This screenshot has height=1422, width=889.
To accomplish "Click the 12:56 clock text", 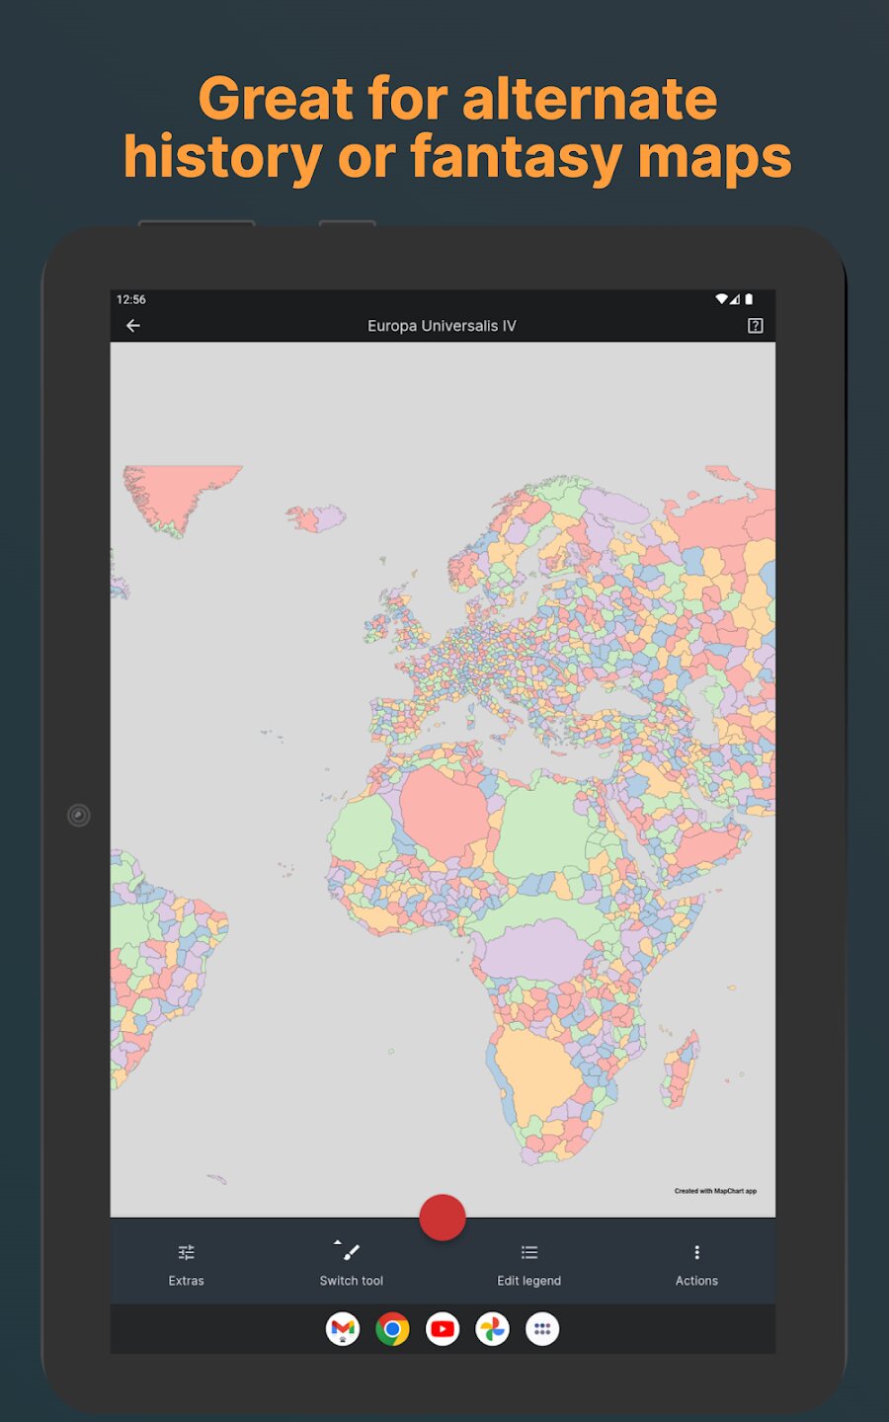I will tap(131, 299).
